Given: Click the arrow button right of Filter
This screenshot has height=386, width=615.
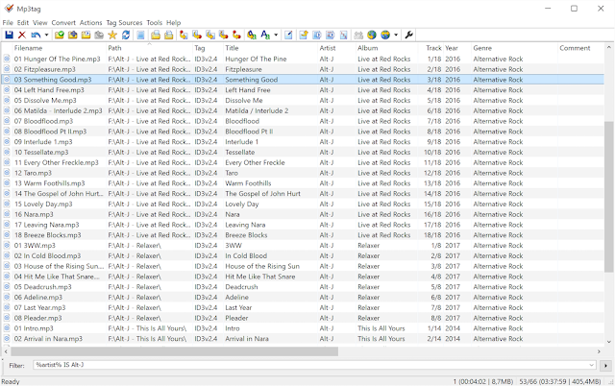Looking at the screenshot, I should [605, 365].
